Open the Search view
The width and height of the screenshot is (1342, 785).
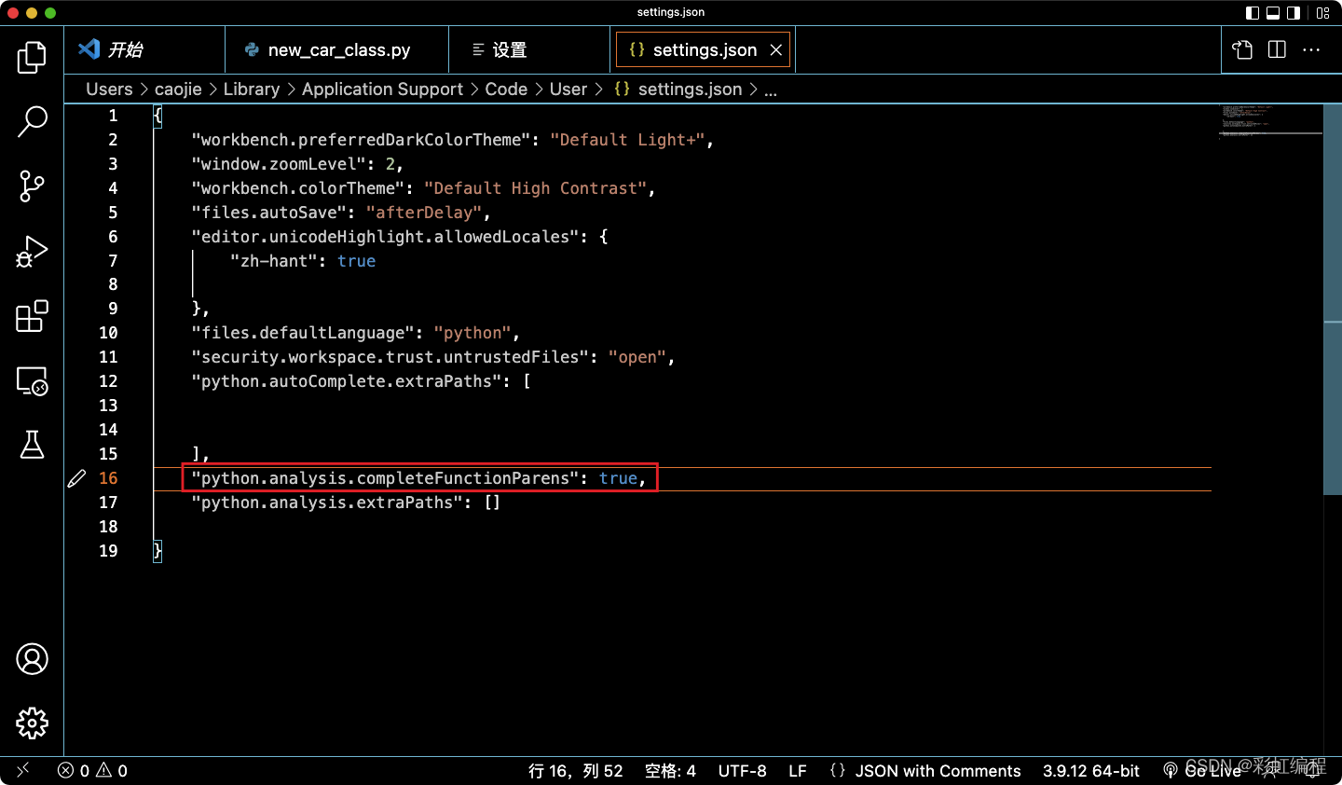coord(32,121)
